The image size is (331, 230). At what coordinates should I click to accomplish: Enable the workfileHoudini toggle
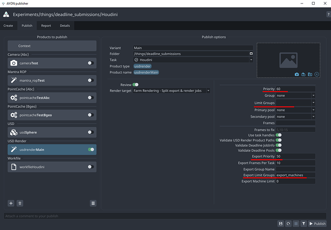91,167
